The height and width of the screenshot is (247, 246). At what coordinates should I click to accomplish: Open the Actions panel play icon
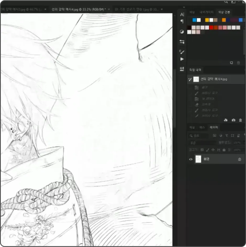coord(182,59)
